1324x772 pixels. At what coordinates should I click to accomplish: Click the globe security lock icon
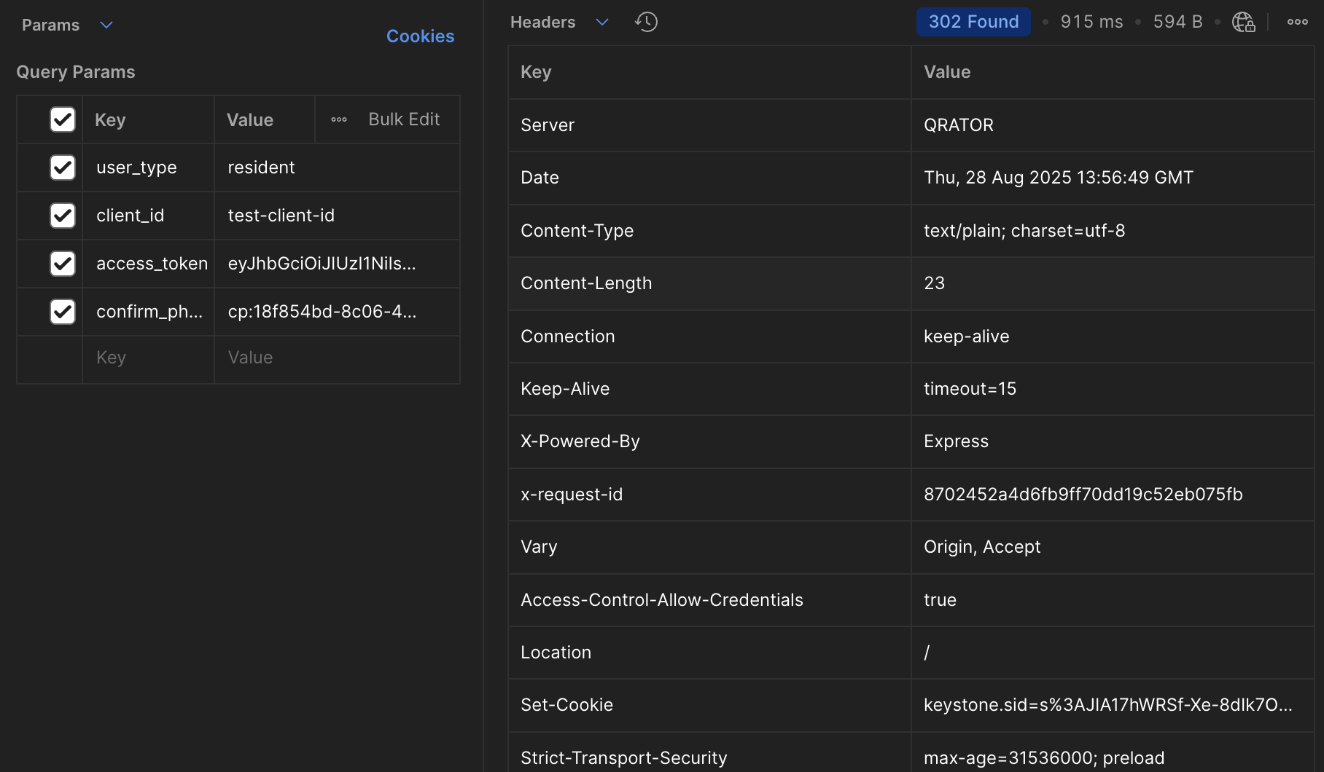click(x=1243, y=23)
